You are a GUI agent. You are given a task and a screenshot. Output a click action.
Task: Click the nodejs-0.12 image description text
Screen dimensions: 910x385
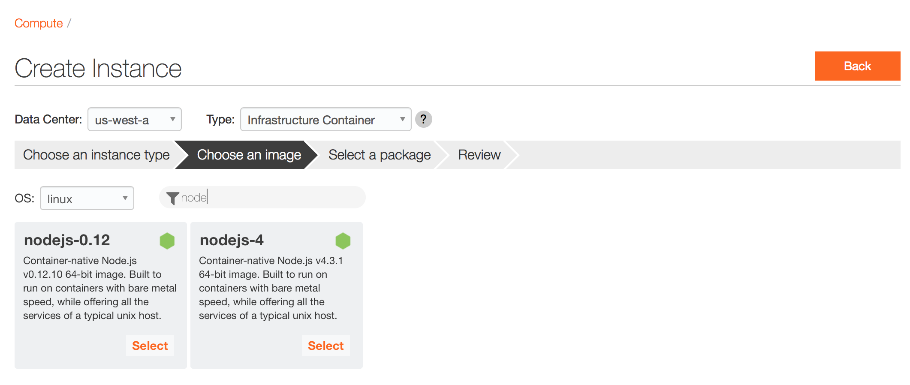point(100,288)
